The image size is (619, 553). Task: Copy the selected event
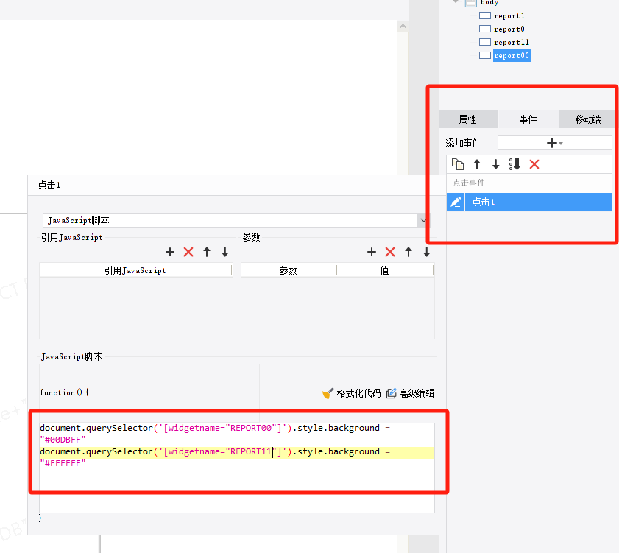(458, 164)
